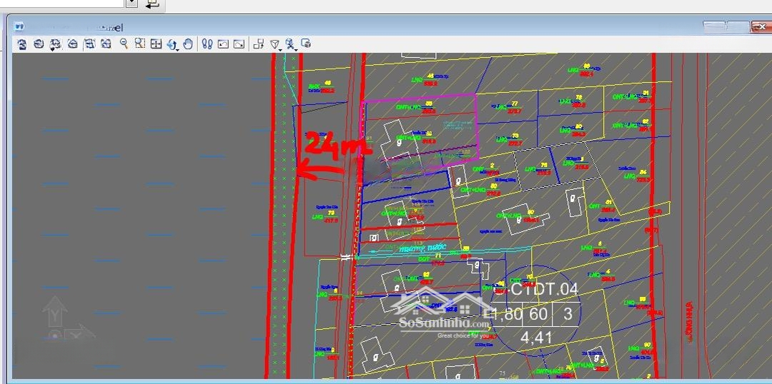Click the View Next icon
This screenshot has height=384, width=772.
[x=239, y=44]
